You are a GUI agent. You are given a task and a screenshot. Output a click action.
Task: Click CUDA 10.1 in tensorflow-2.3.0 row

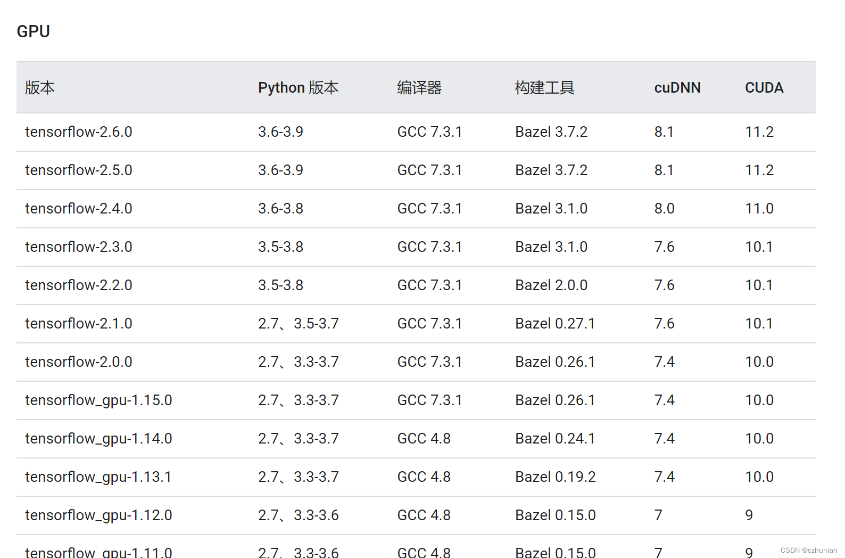pos(759,247)
